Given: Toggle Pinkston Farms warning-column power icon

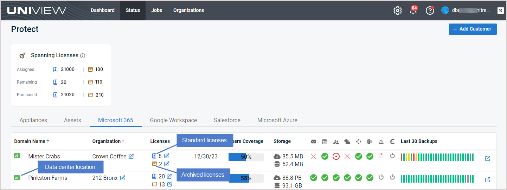Looking at the screenshot, I should pos(381,177).
